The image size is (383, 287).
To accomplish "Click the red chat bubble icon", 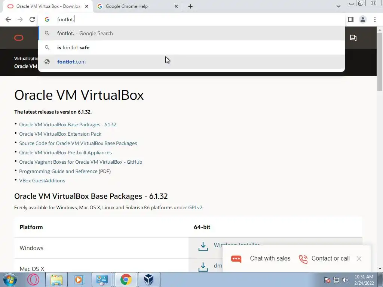I will click(236, 259).
